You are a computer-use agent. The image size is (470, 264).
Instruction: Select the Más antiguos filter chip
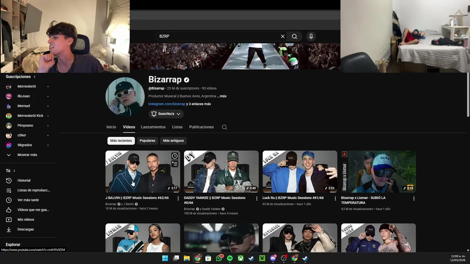pos(173,140)
